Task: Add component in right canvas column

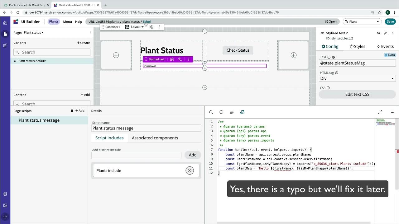Action: 293,55
